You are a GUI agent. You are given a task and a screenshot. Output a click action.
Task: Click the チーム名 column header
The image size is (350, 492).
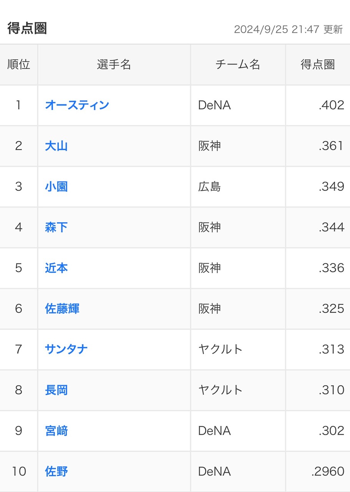click(238, 65)
